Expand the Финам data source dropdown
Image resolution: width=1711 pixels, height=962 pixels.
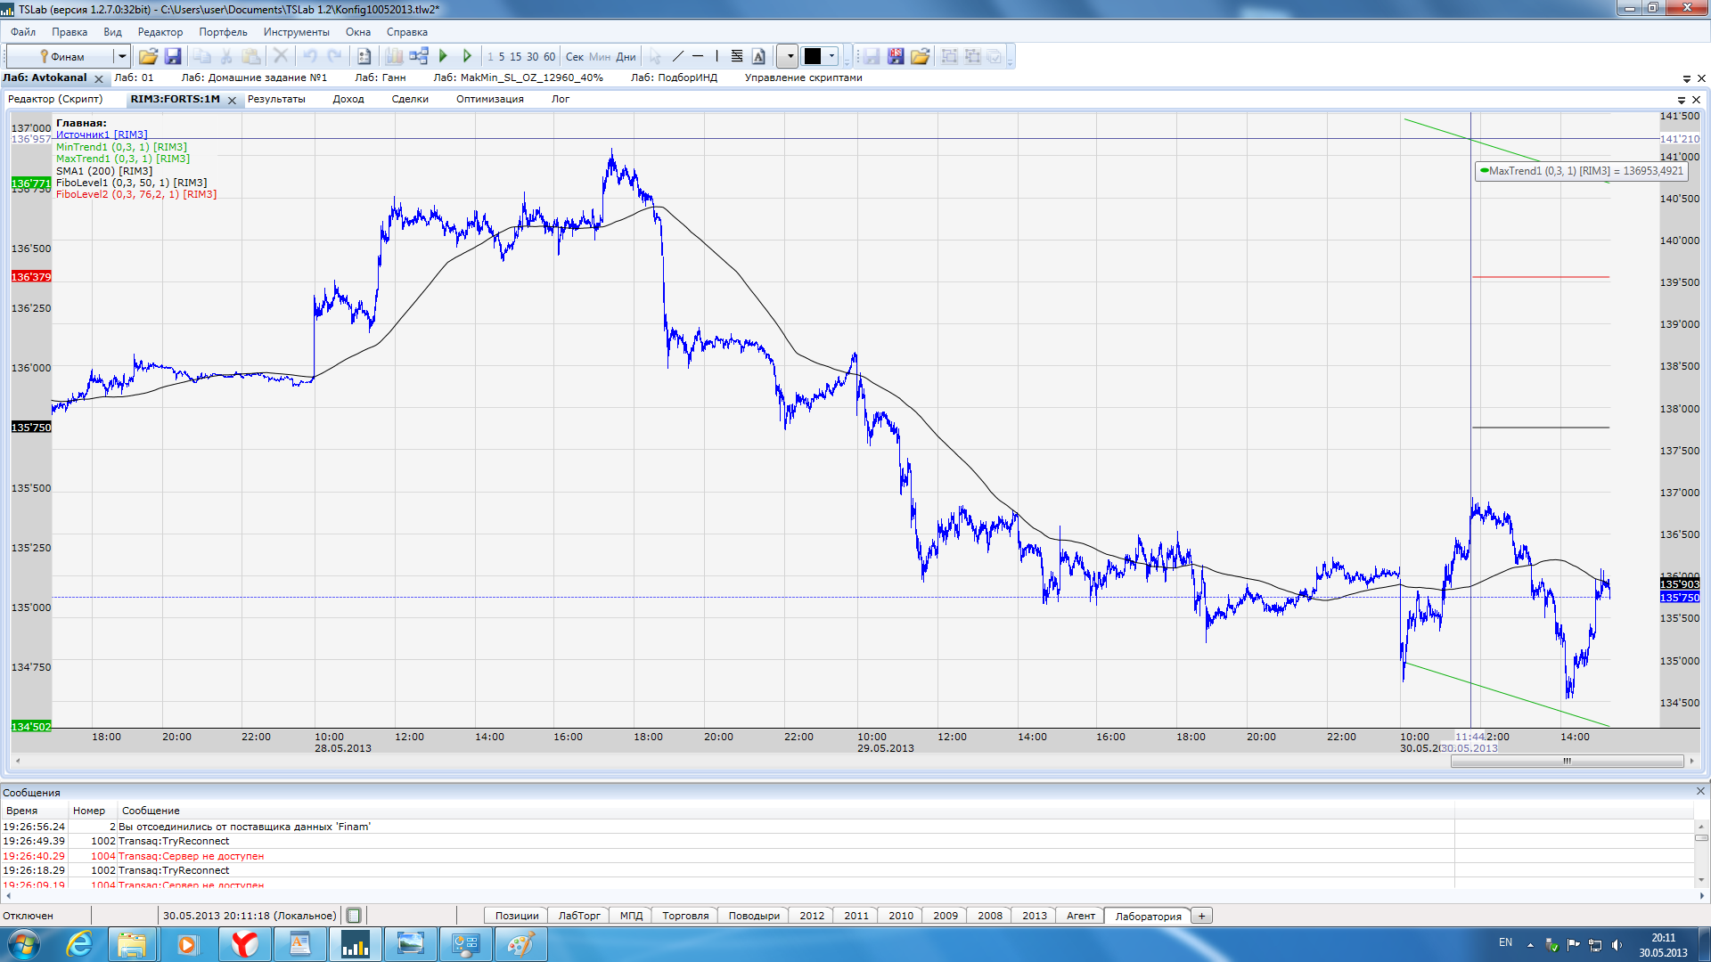pos(121,57)
